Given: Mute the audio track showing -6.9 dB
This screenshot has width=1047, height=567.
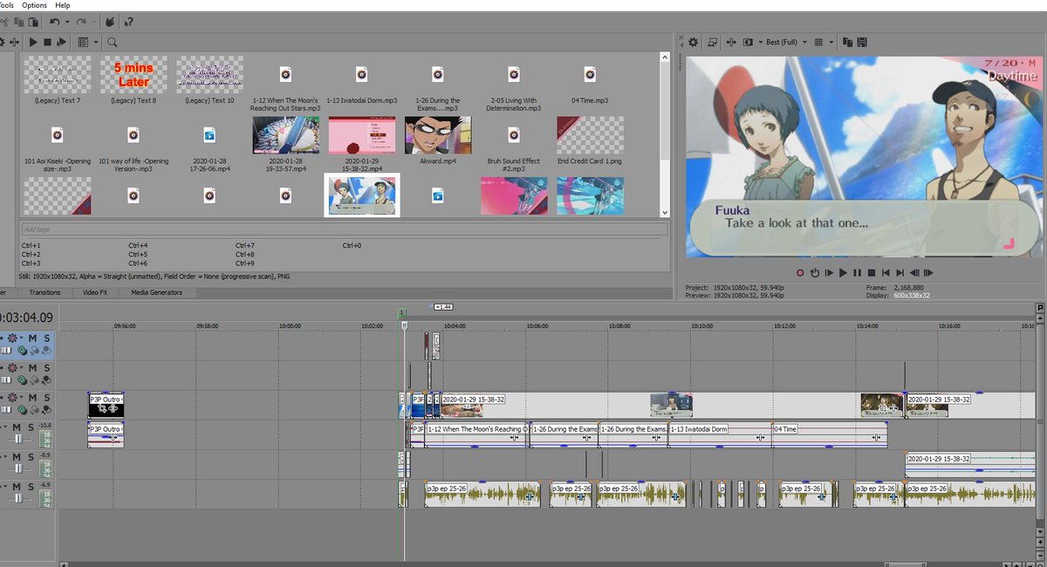Looking at the screenshot, I should 17,486.
